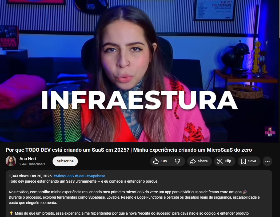The image size is (280, 217).
Task: Click 'Todo dev parece estar criando' description line
Action: click(83, 181)
